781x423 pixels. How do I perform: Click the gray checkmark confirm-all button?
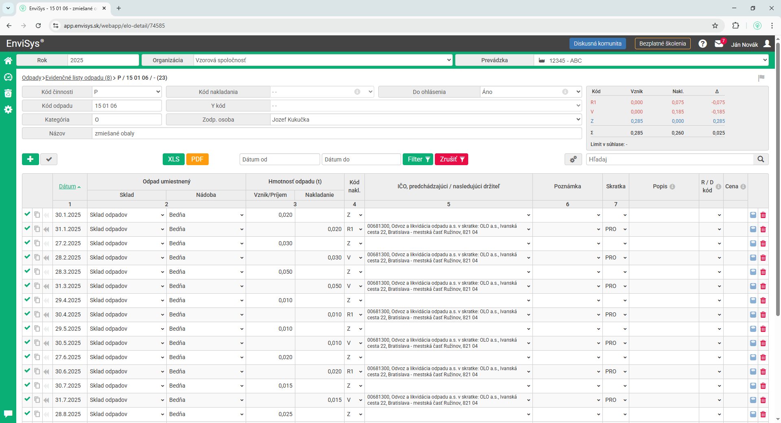tap(49, 159)
